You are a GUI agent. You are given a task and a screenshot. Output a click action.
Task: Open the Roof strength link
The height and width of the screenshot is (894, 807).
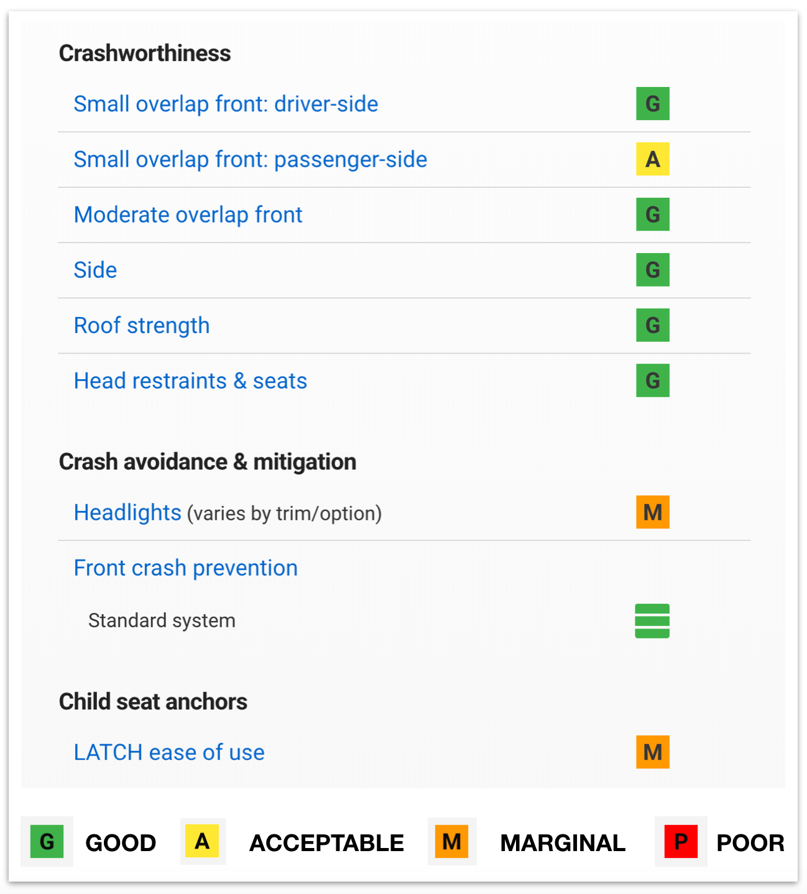tap(142, 325)
